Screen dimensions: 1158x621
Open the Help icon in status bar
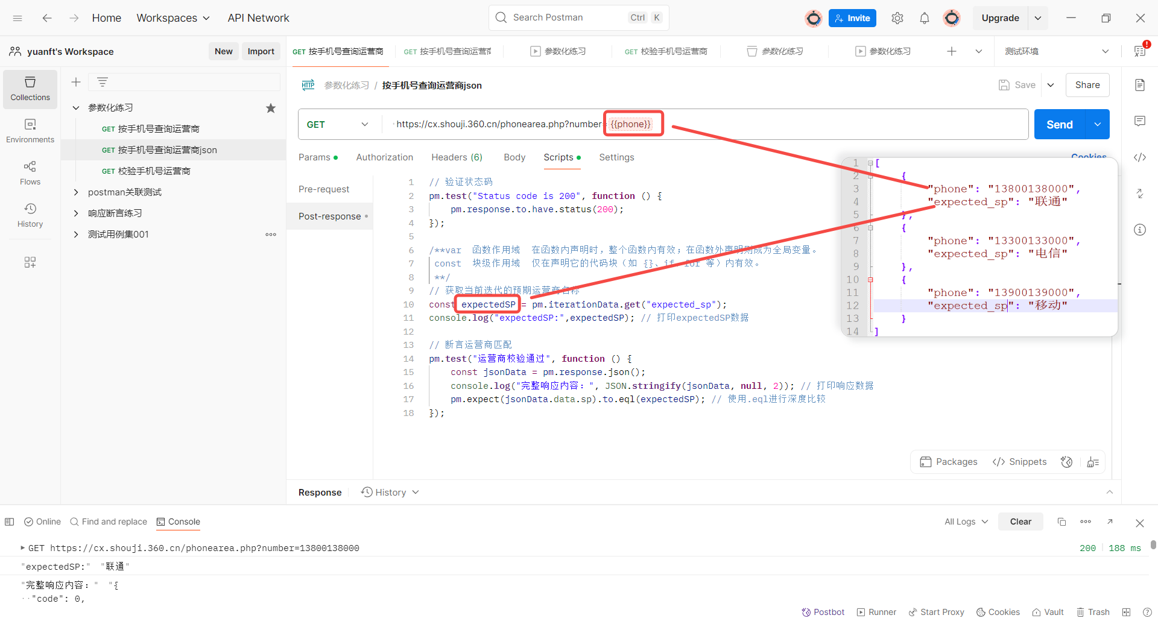1147,612
